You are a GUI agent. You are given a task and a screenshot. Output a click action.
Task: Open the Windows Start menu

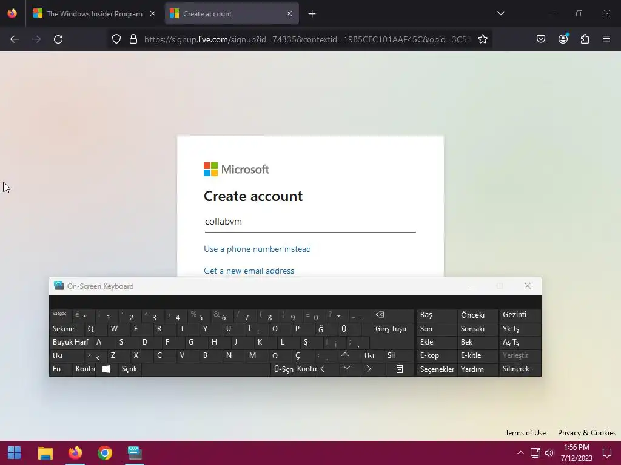click(15, 453)
